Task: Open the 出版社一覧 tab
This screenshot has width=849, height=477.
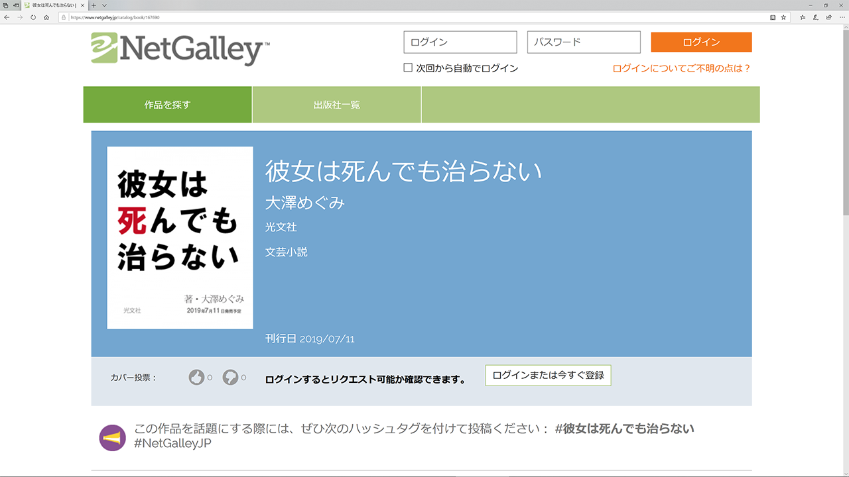Action: [337, 105]
